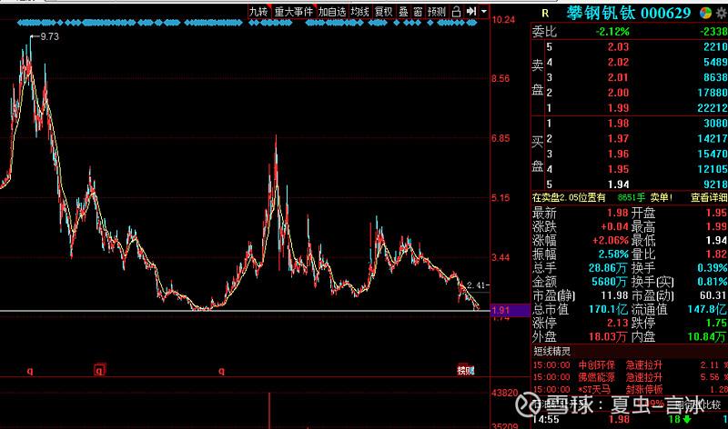The image size is (728, 429).
Task: Click the 涨停 2.13 limit-up price
Action: [618, 323]
